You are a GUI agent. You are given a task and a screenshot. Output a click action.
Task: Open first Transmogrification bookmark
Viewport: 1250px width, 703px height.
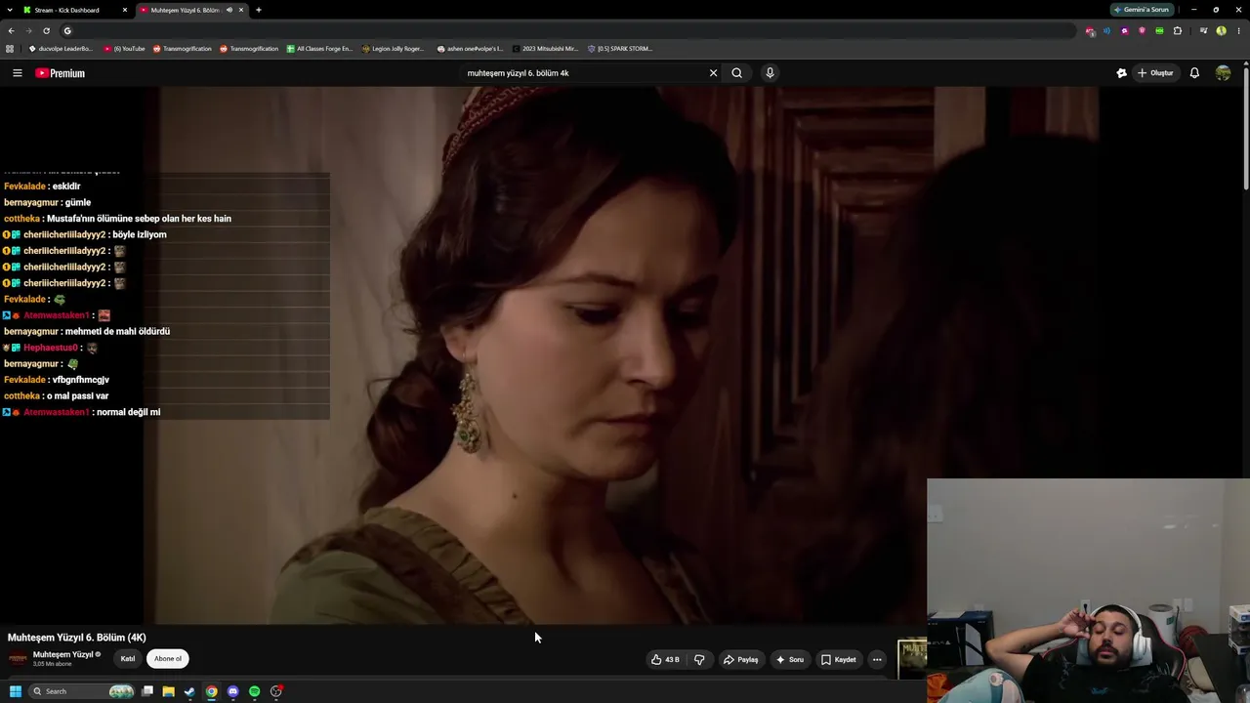pos(182,49)
